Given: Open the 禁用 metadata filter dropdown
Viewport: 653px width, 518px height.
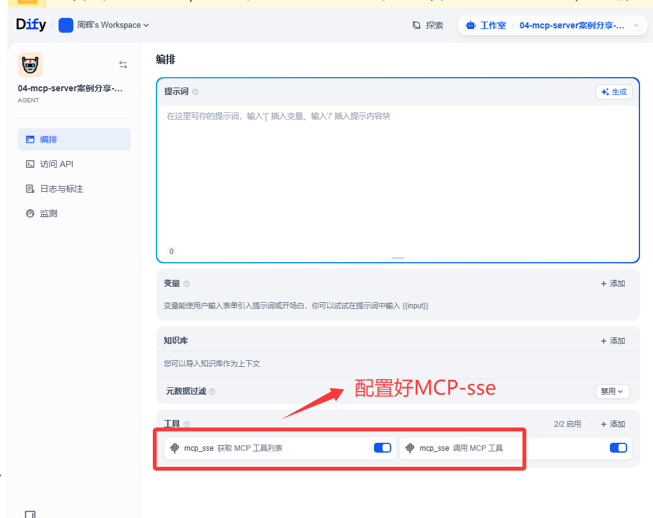Looking at the screenshot, I should click(612, 392).
